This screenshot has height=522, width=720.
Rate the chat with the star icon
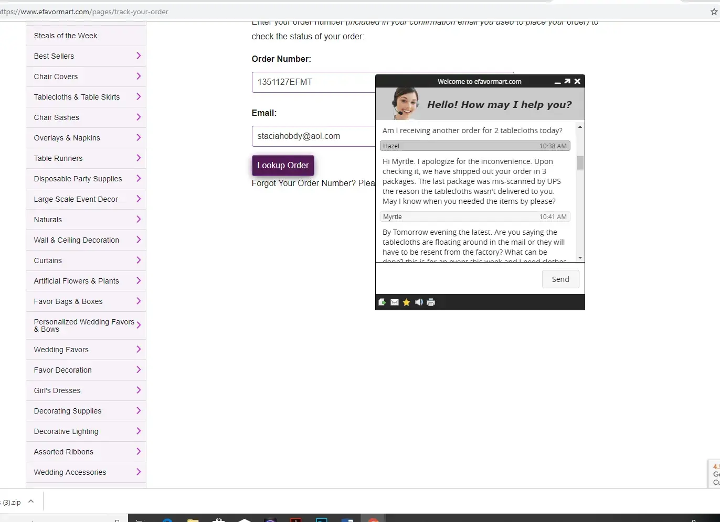click(407, 302)
